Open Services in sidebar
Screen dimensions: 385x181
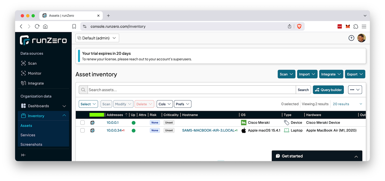pyautogui.click(x=28, y=135)
